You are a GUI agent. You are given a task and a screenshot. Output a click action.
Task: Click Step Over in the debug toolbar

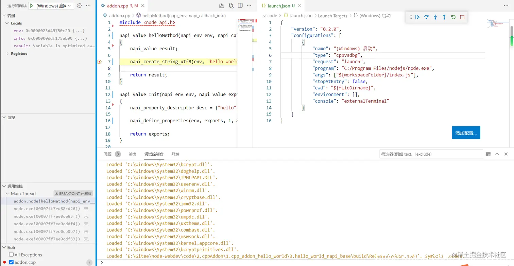[x=426, y=17]
